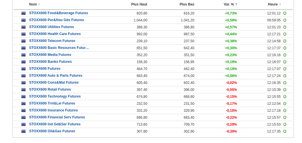The height and width of the screenshot is (143, 302).
Task: Click the flag icon next to STOXX600 Media Futures
Action: click(23, 55)
